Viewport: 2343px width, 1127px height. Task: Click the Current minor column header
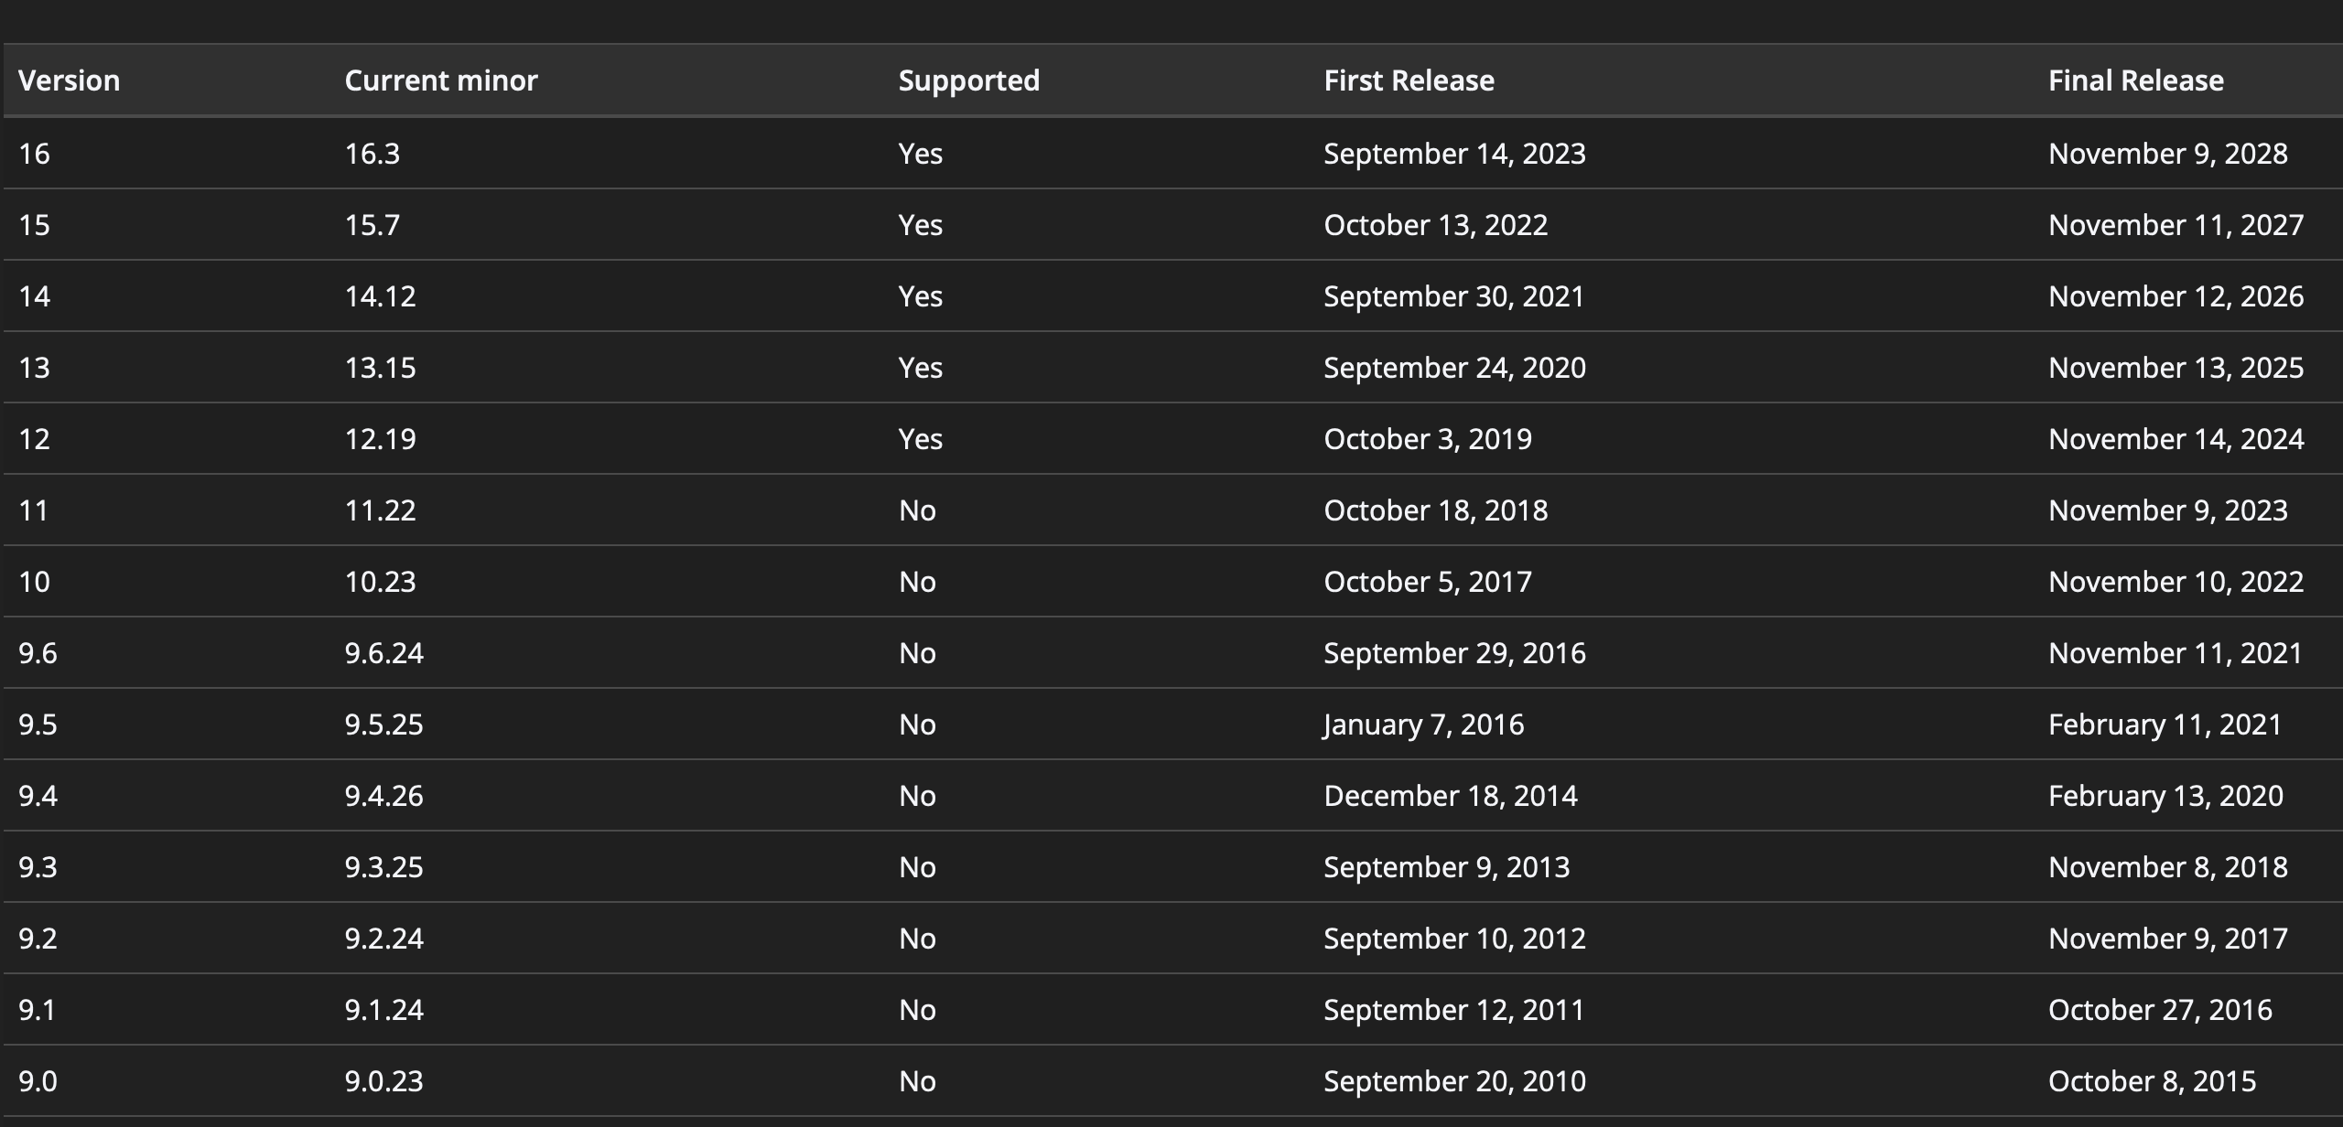[x=440, y=80]
